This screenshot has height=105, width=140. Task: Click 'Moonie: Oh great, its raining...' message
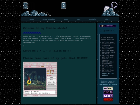[37, 93]
